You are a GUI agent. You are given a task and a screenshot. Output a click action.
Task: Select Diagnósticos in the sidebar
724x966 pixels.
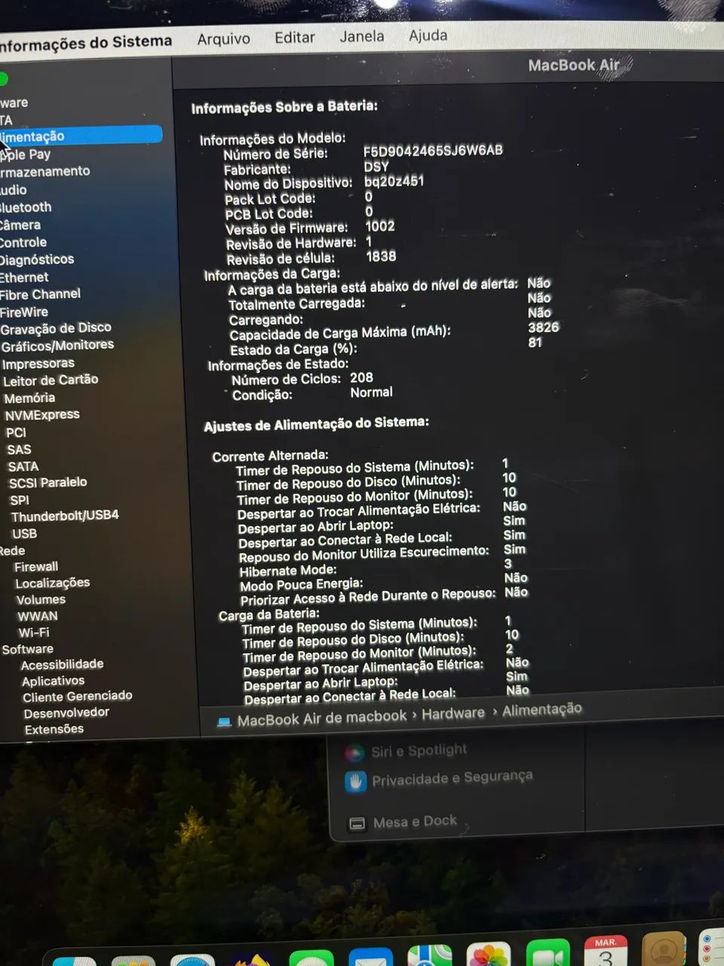click(x=37, y=260)
